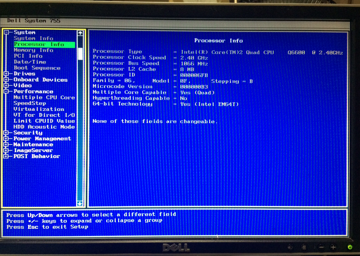
Task: Click the ImageServer group label
Action: click(33, 150)
